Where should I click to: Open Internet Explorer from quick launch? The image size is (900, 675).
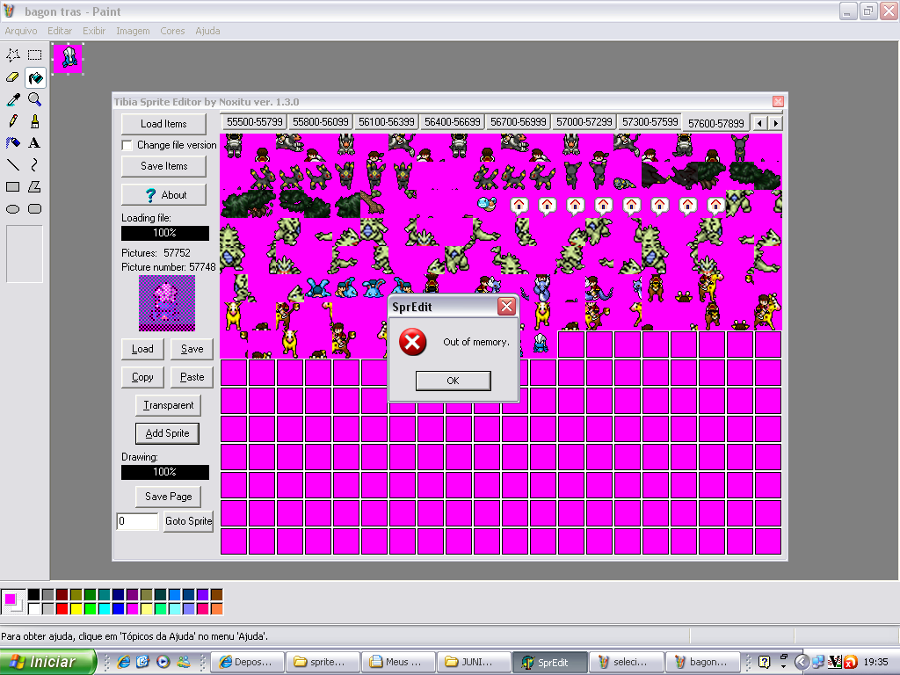(x=123, y=662)
